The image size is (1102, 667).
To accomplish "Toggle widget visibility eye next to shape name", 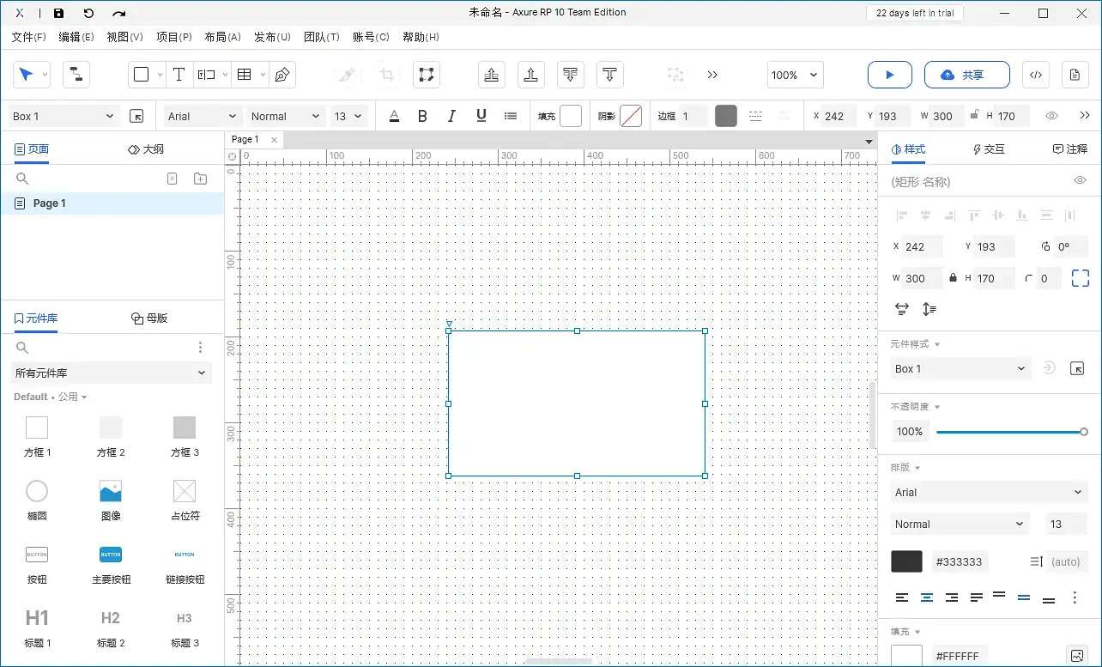I will 1081,180.
